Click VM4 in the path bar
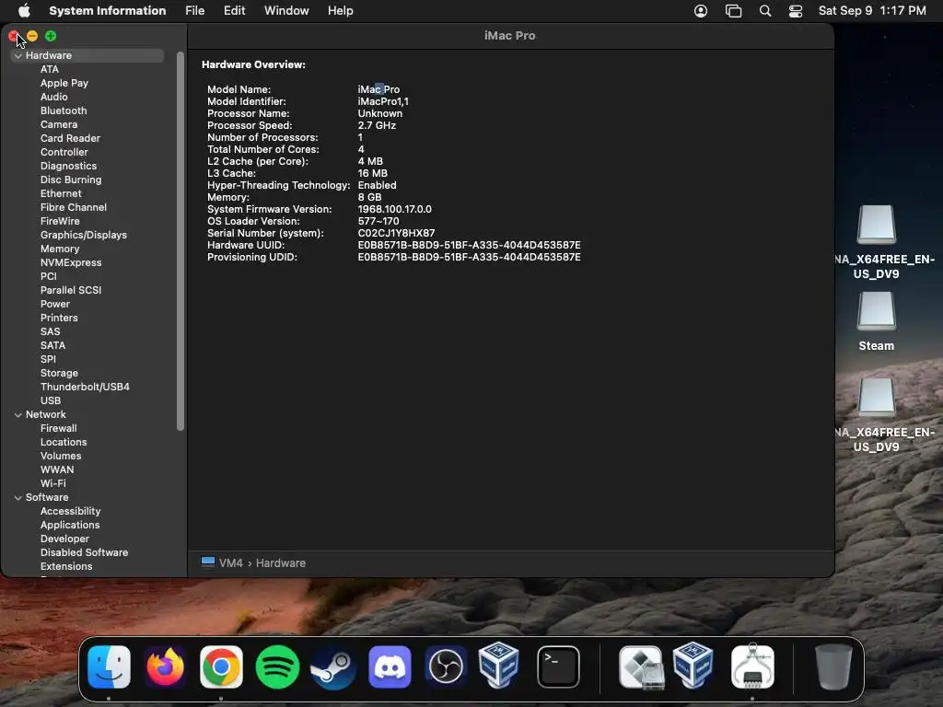The width and height of the screenshot is (943, 707). pyautogui.click(x=231, y=562)
